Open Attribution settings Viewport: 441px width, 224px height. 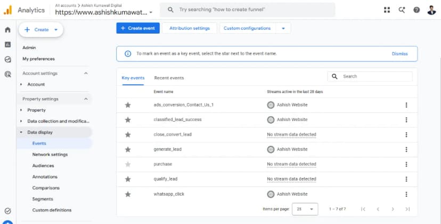[190, 28]
